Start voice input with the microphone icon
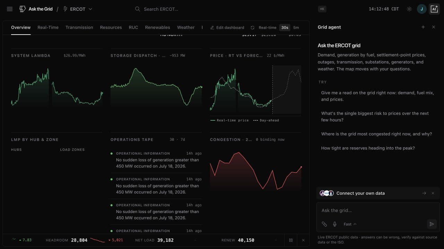444x249 pixels. click(335, 224)
